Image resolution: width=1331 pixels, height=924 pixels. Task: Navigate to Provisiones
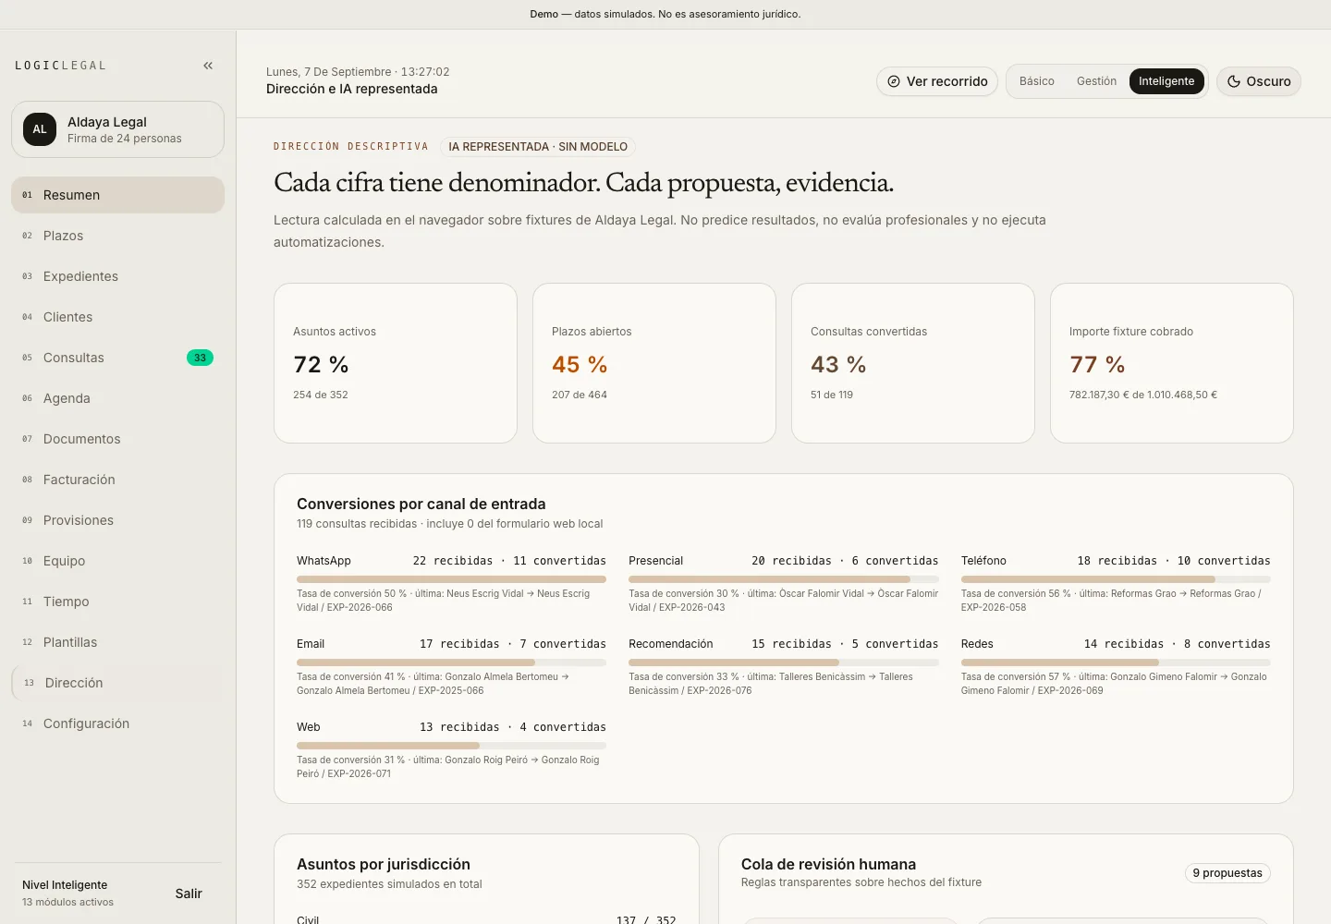coord(117,520)
